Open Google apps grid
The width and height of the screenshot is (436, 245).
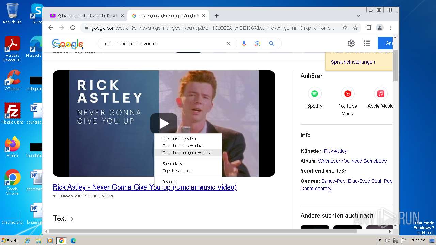coord(367,43)
